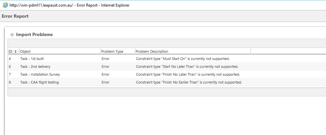This screenshot has width=326, height=135.
Task: Click the "Finish No Later Than" description
Action: [x=188, y=74]
